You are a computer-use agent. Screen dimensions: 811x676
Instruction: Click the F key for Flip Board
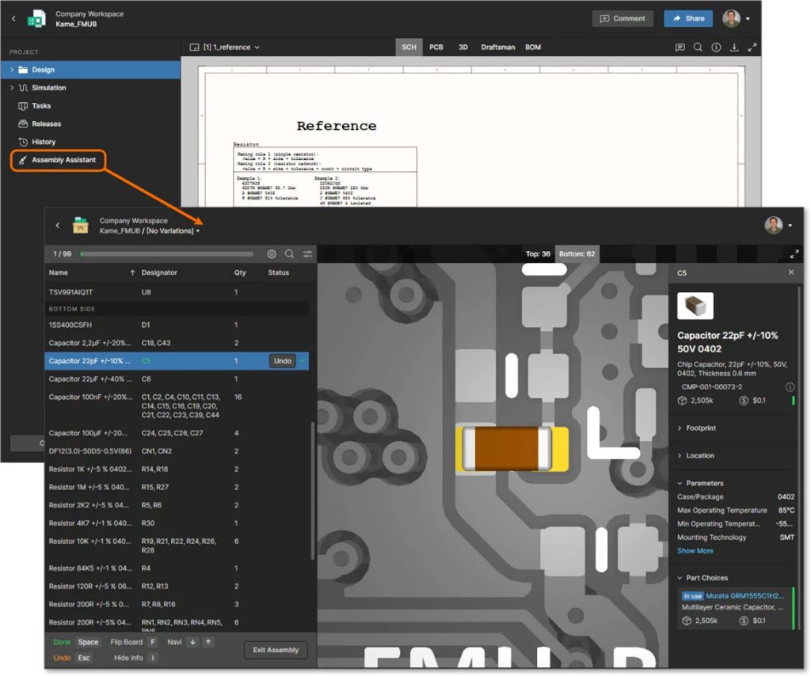[152, 643]
